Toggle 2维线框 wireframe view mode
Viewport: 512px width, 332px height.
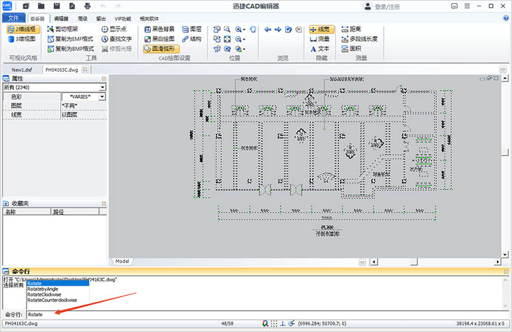tap(23, 29)
